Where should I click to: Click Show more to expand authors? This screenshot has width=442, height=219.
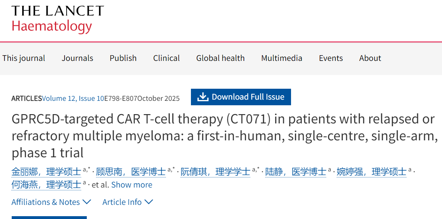click(x=132, y=185)
